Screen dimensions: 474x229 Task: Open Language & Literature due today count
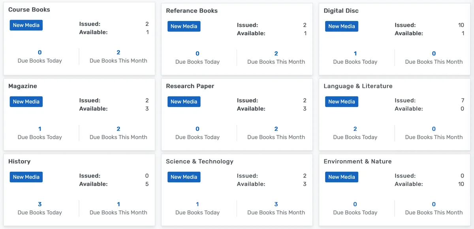(355, 129)
